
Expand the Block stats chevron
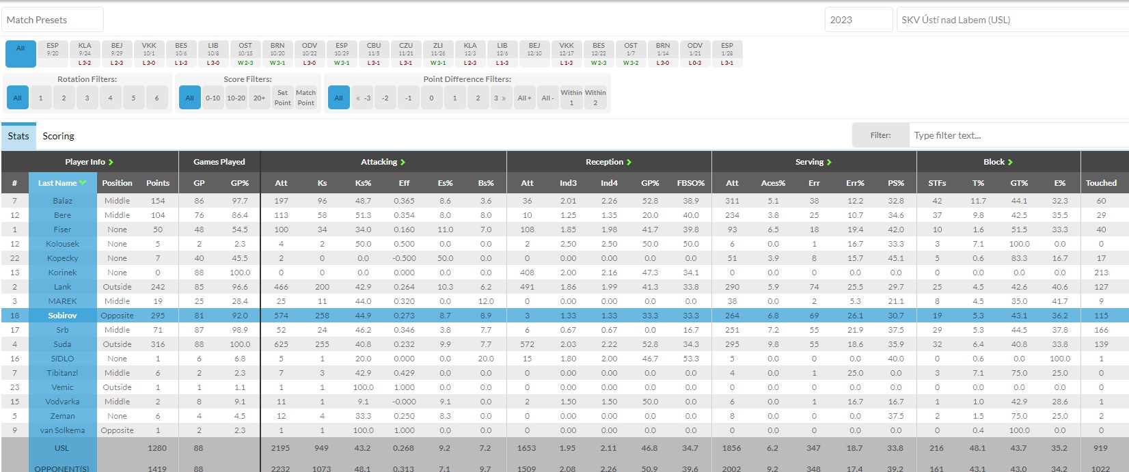click(x=1010, y=163)
